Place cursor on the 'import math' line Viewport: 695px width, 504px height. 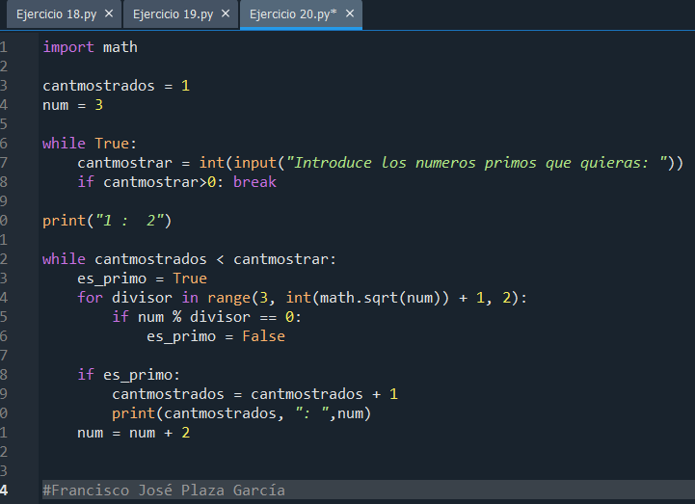(90, 46)
